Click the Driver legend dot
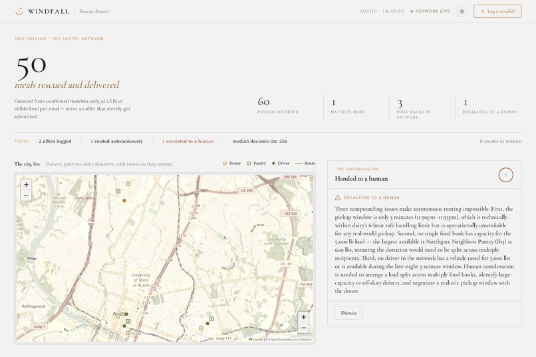This screenshot has height=357, width=536. 273,164
